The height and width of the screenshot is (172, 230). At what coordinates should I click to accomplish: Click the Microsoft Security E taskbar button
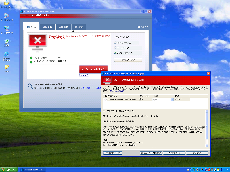tap(32, 170)
